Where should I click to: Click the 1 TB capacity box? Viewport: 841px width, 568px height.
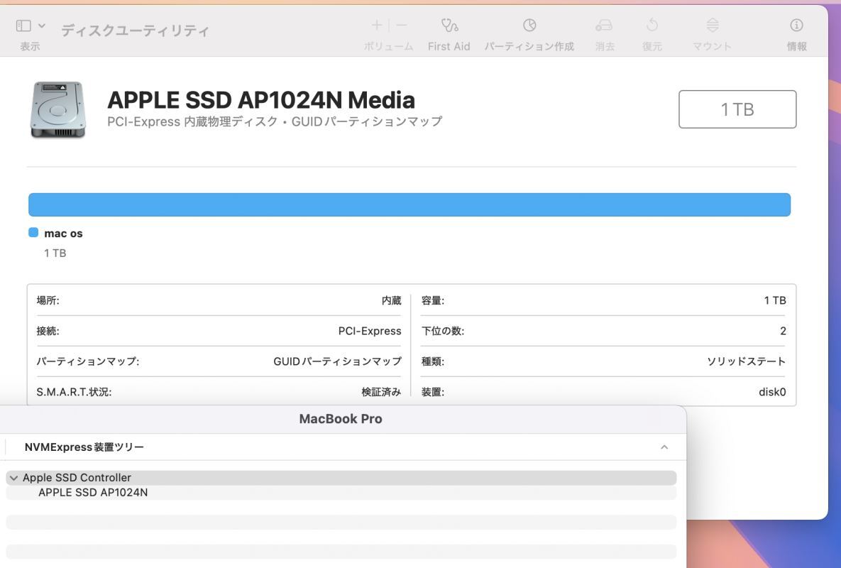[x=737, y=109]
